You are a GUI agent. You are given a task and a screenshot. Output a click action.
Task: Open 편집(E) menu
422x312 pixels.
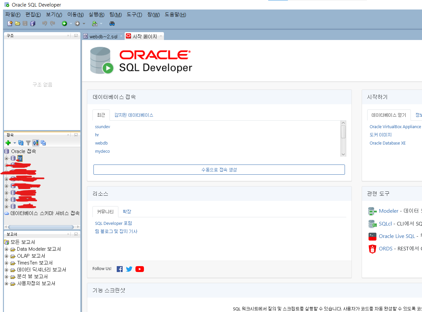pos(33,14)
